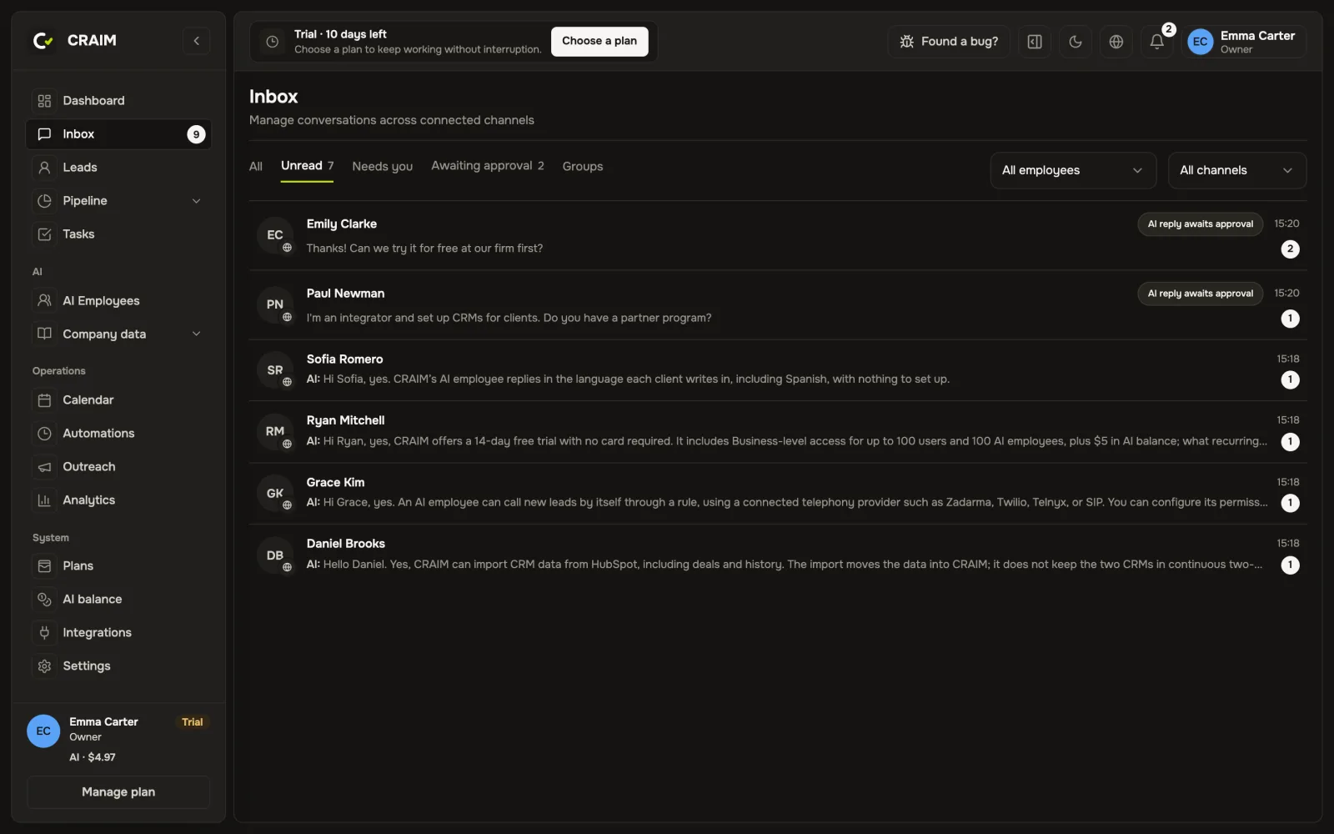Switch theme with the moon icon
The width and height of the screenshot is (1334, 834).
1076,42
